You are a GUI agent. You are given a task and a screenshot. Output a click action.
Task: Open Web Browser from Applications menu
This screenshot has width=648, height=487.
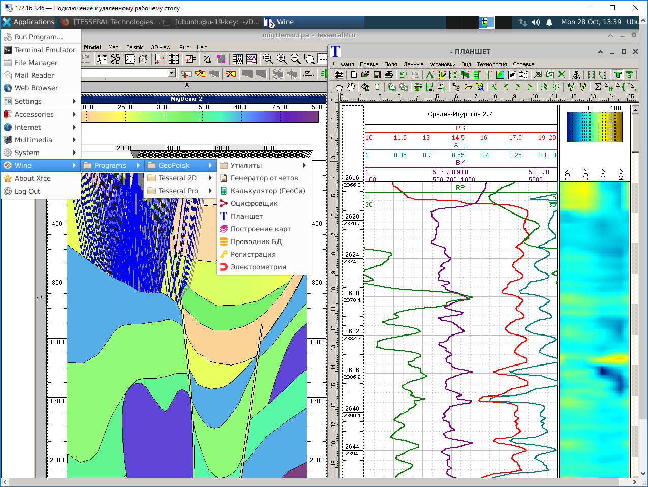tap(41, 88)
